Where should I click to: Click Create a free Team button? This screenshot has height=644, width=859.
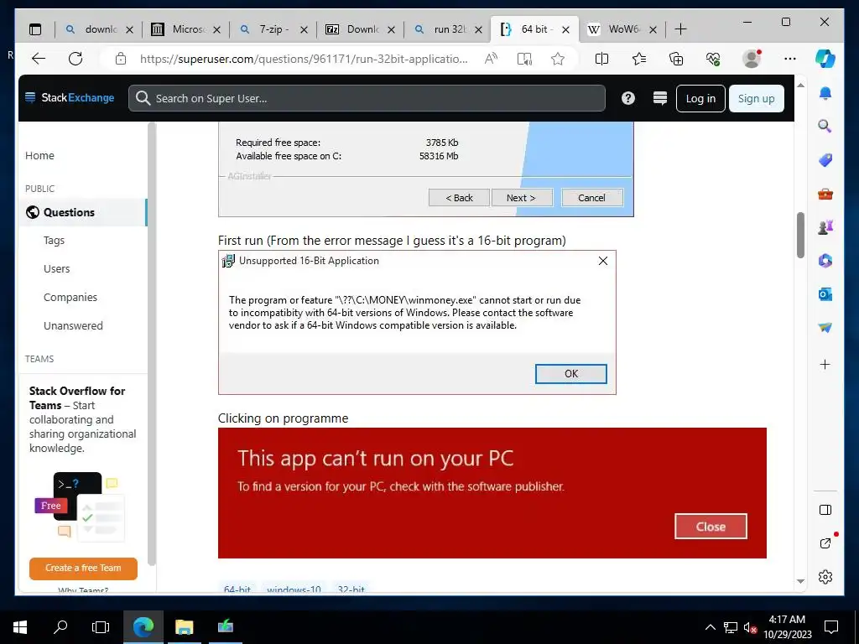83,568
